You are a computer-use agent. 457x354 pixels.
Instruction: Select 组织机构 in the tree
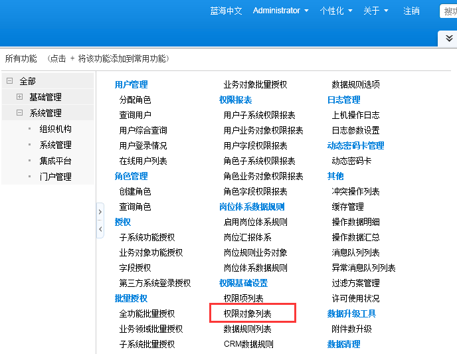click(x=55, y=129)
